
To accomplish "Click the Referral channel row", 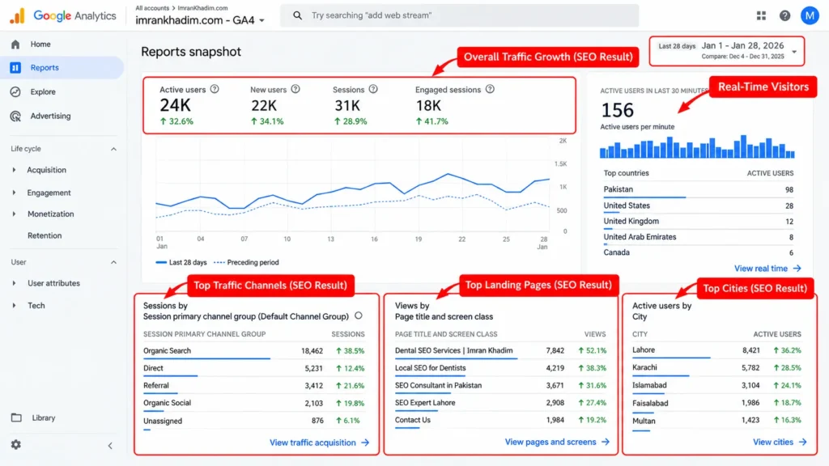I will (x=253, y=386).
